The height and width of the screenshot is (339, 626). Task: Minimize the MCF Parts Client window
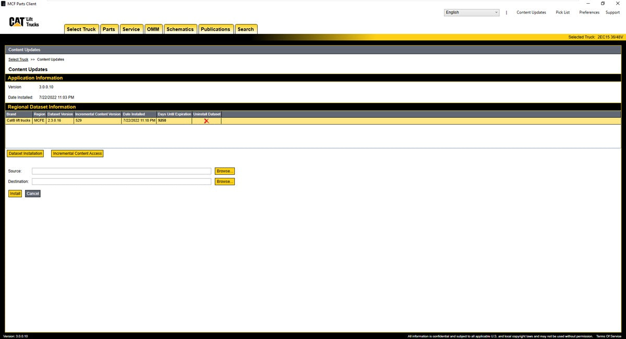pos(588,4)
